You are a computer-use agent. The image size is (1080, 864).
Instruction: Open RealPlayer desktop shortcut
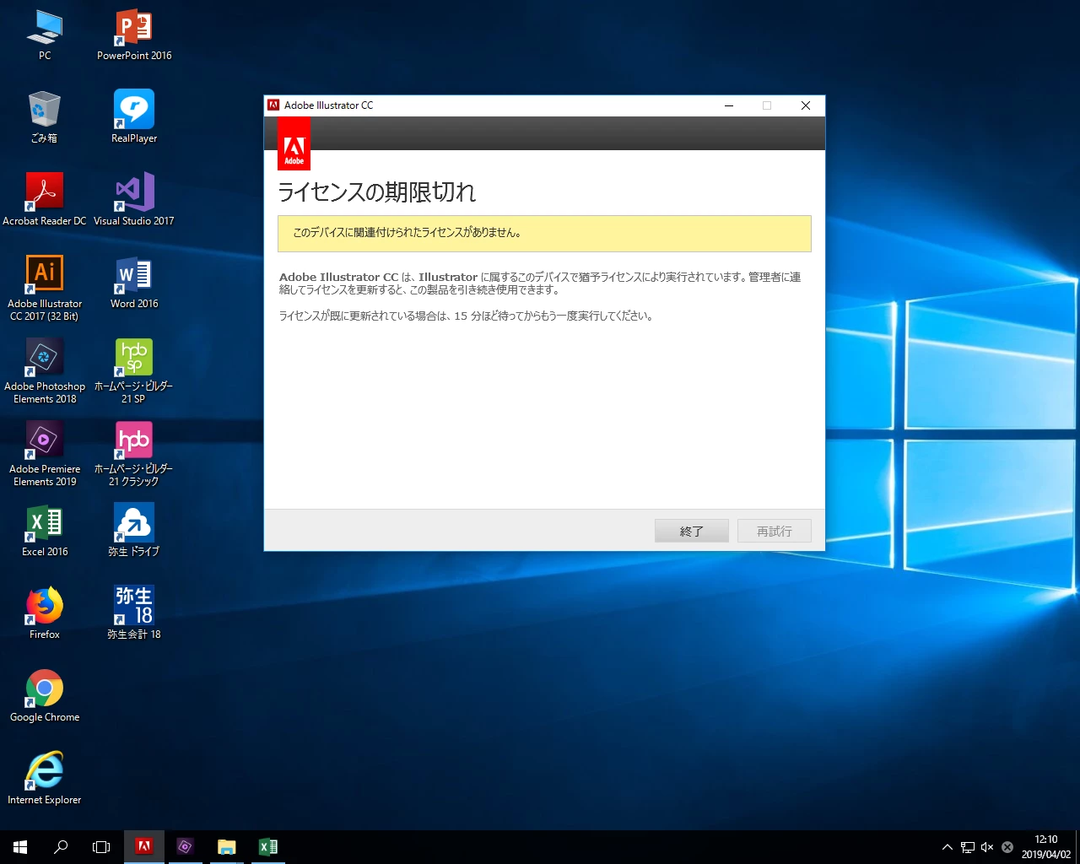[134, 117]
